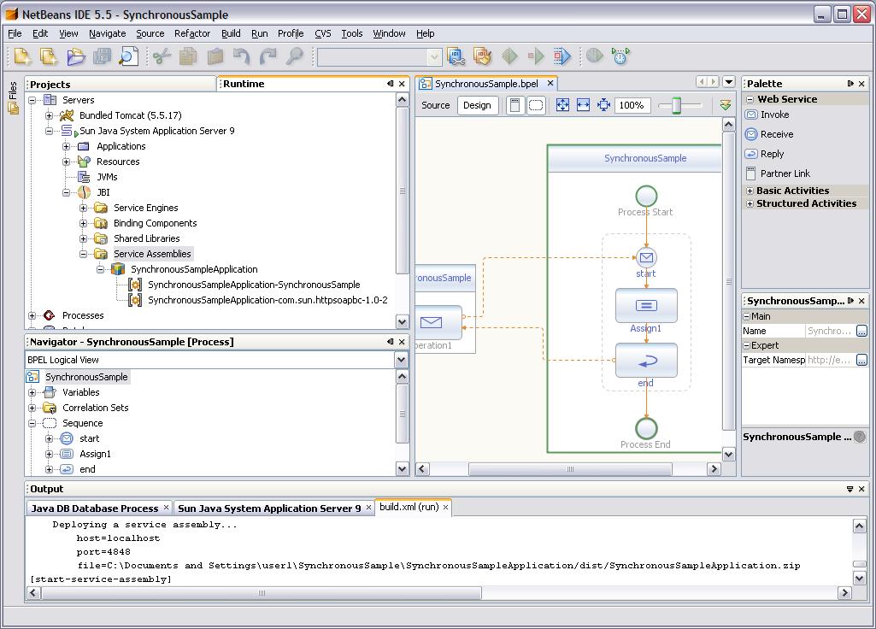Click the Clean and Build icon
Image resolution: width=876 pixels, height=629 pixels.
tap(482, 56)
